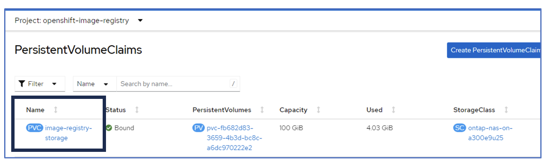Sort by StorageClass column arrows icon

pyautogui.click(x=506, y=110)
